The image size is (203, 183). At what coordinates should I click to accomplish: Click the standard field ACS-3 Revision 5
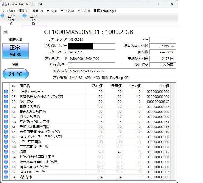click(x=122, y=71)
